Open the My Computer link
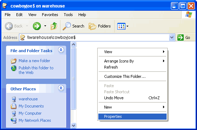The height and width of the screenshot is (130, 197). 30,114
